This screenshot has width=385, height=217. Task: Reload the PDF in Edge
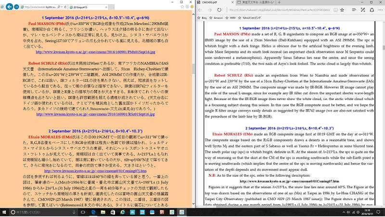click(219, 10)
